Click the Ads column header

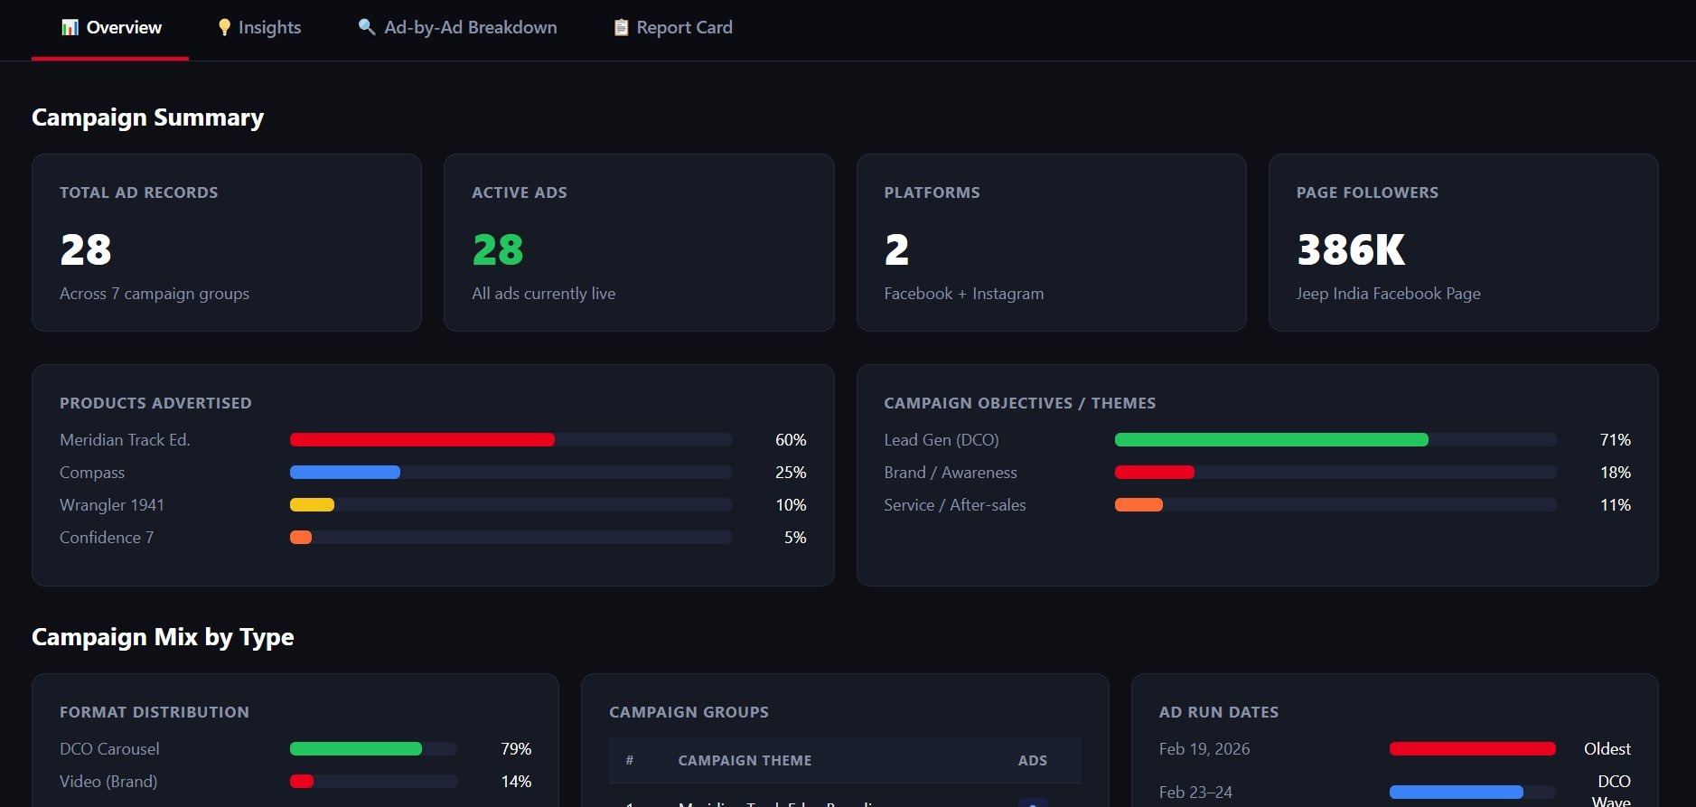(1032, 761)
